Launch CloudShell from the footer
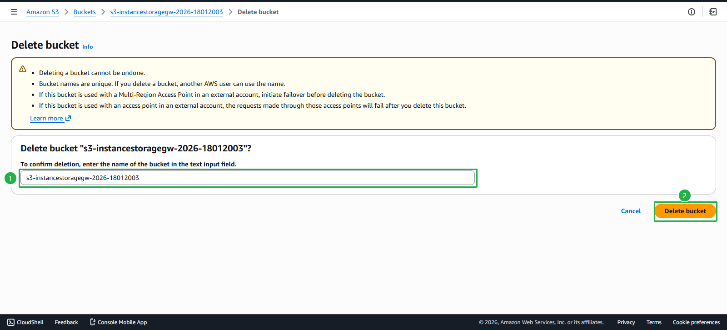The height and width of the screenshot is (330, 727). (25, 322)
